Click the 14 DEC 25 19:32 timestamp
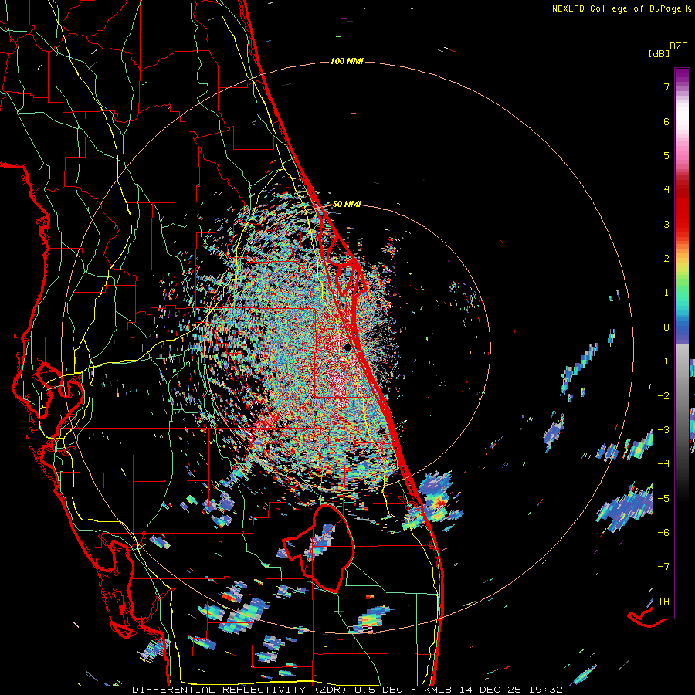Viewport: 695px width, 695px height. [510, 690]
